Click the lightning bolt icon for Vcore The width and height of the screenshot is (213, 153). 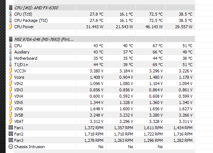pyautogui.click(x=11, y=77)
